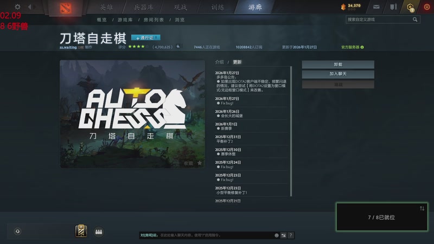434x244 pixels.
Task: Click the red power quit icon
Action: pos(427,7)
